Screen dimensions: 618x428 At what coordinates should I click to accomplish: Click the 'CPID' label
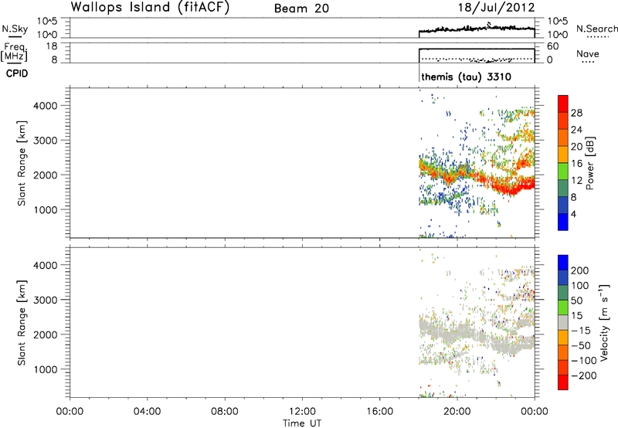coord(17,73)
